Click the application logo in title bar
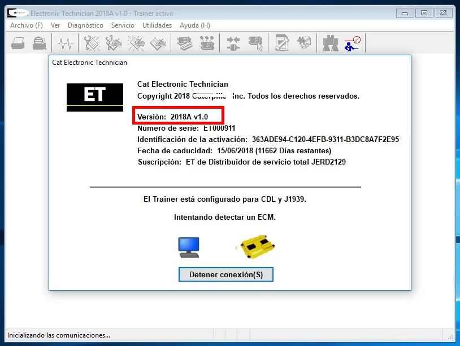The height and width of the screenshot is (346, 460). 18,13
